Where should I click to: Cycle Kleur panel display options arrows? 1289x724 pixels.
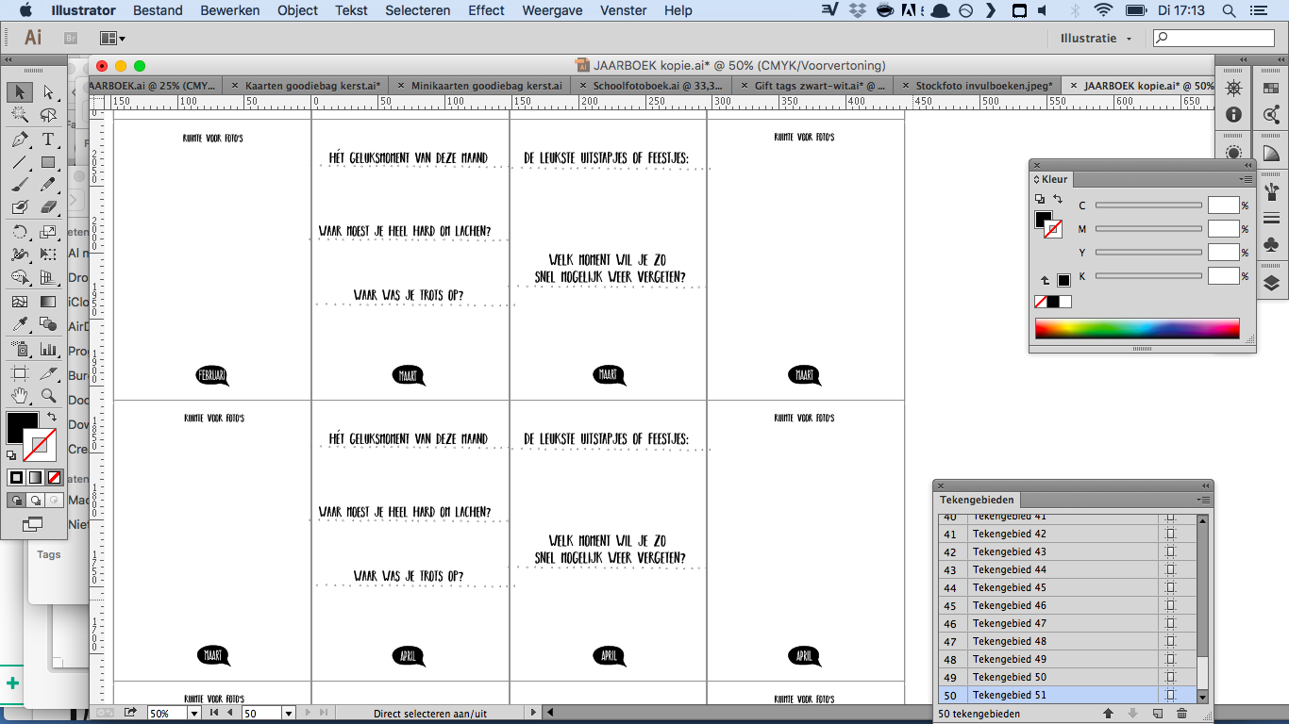click(x=1037, y=179)
